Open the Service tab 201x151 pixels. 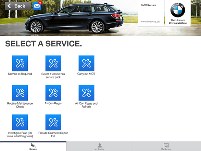(33, 147)
